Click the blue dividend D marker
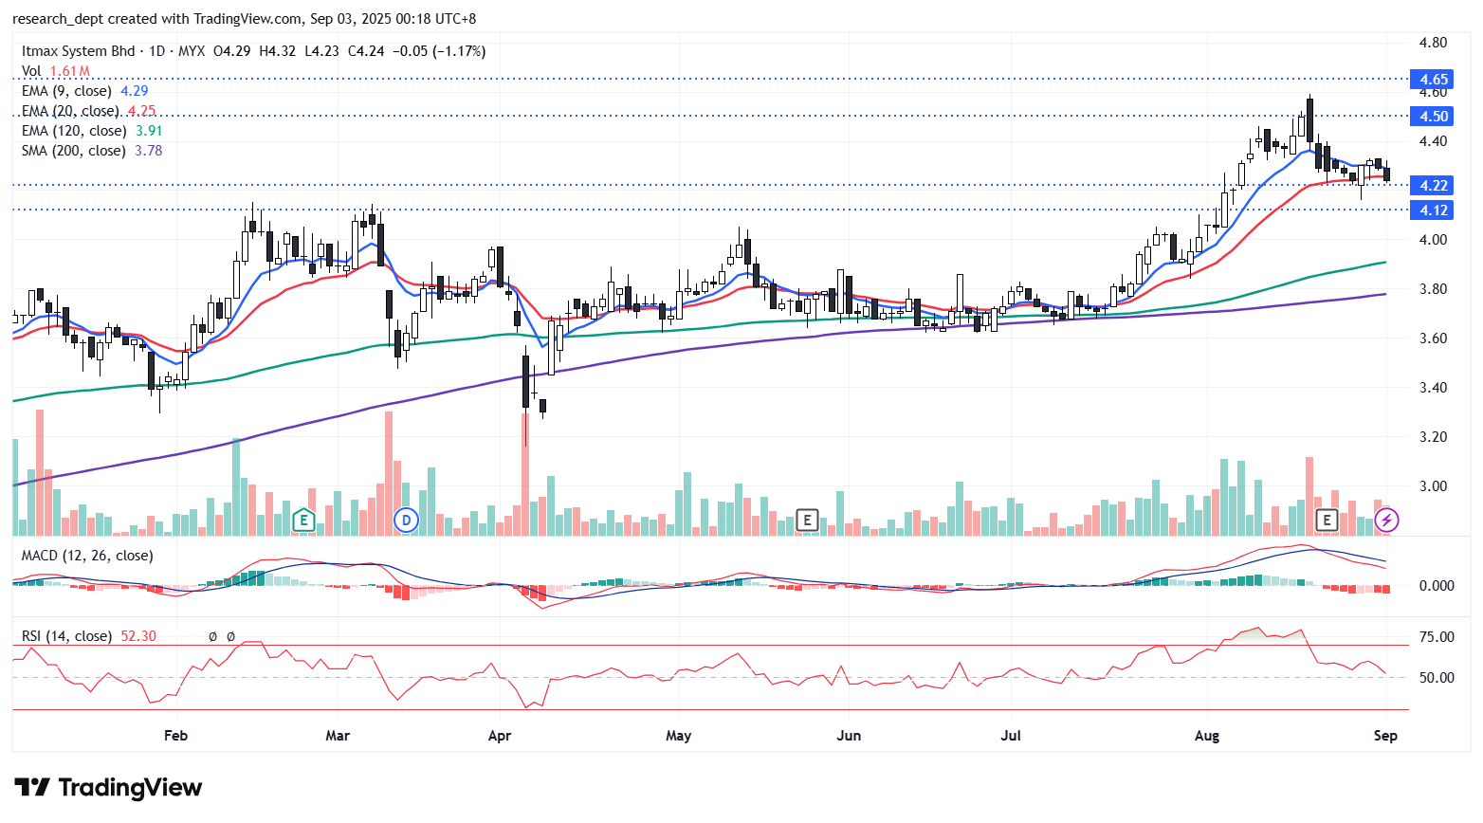Screen dimensions: 1483x823 [x=407, y=520]
